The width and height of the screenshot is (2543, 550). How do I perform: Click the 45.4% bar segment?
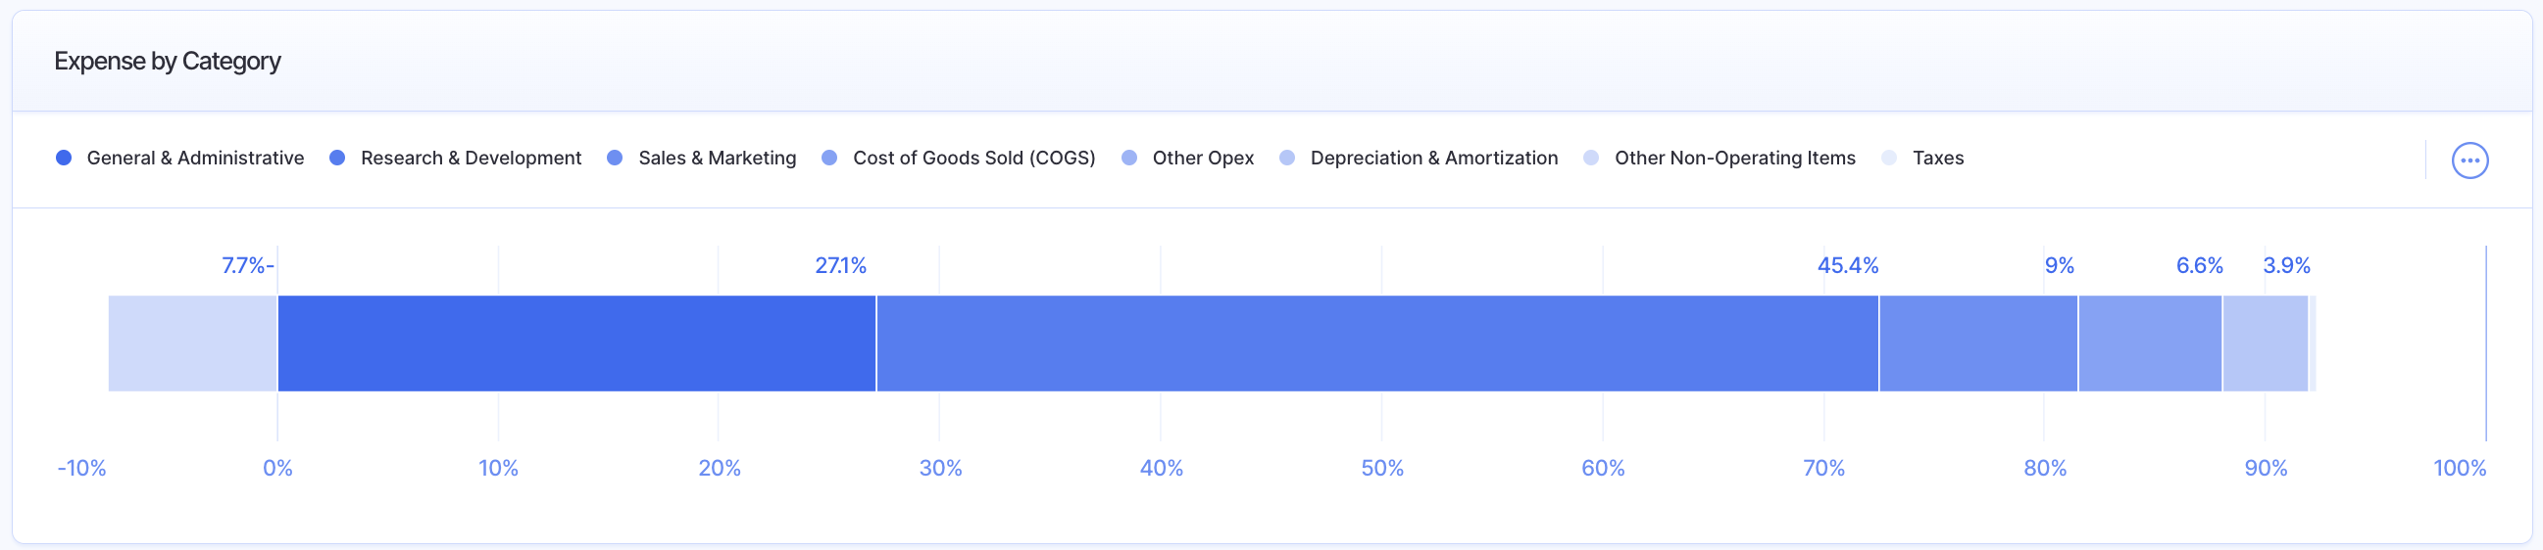(1377, 343)
